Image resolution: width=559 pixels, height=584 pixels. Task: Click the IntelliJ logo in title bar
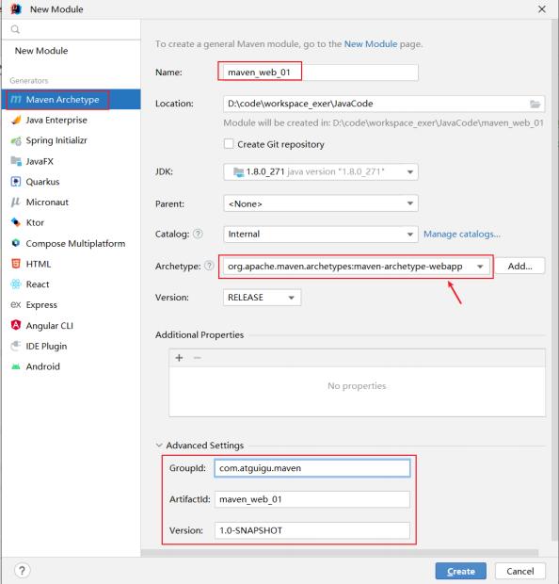click(16, 8)
